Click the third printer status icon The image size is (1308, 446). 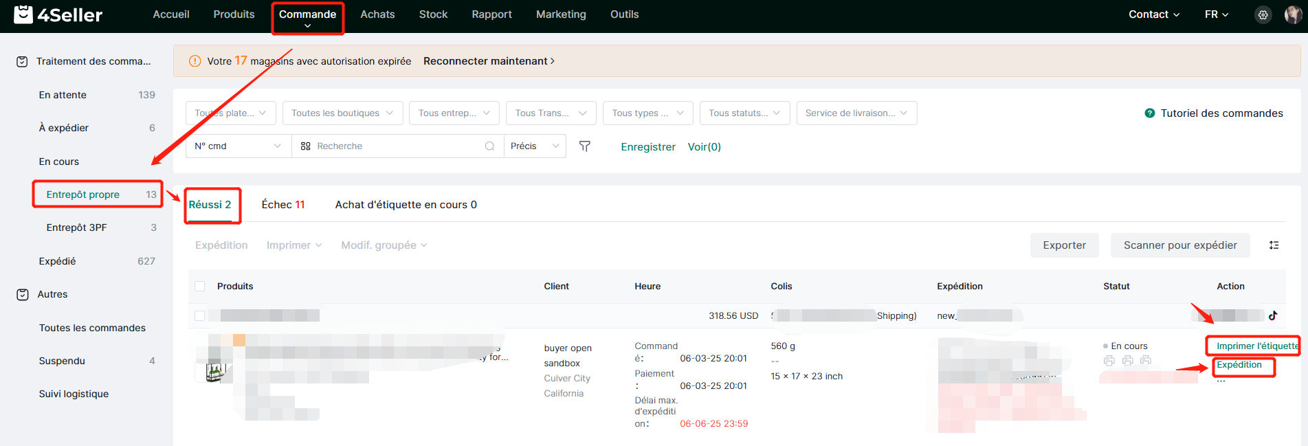pyautogui.click(x=1145, y=361)
